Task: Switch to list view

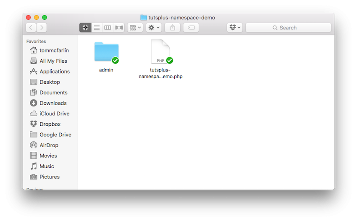Action: pyautogui.click(x=97, y=28)
